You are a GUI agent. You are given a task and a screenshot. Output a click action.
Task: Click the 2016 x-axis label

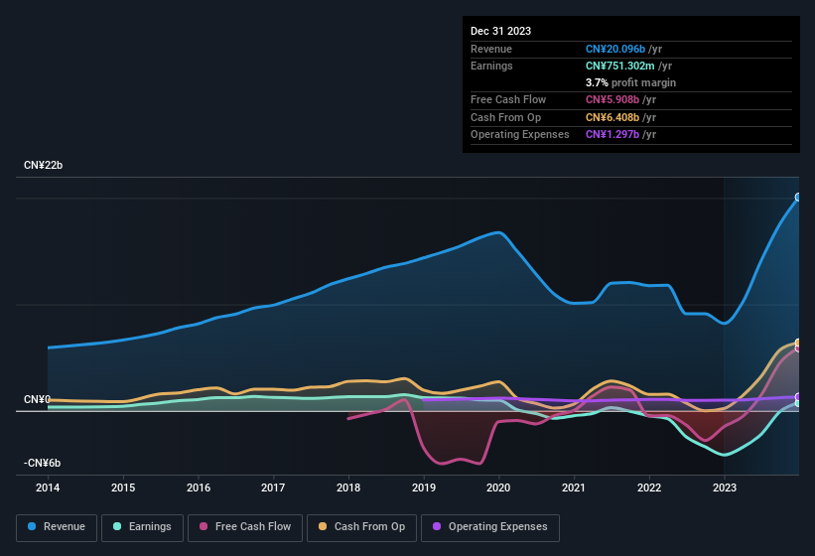click(199, 487)
